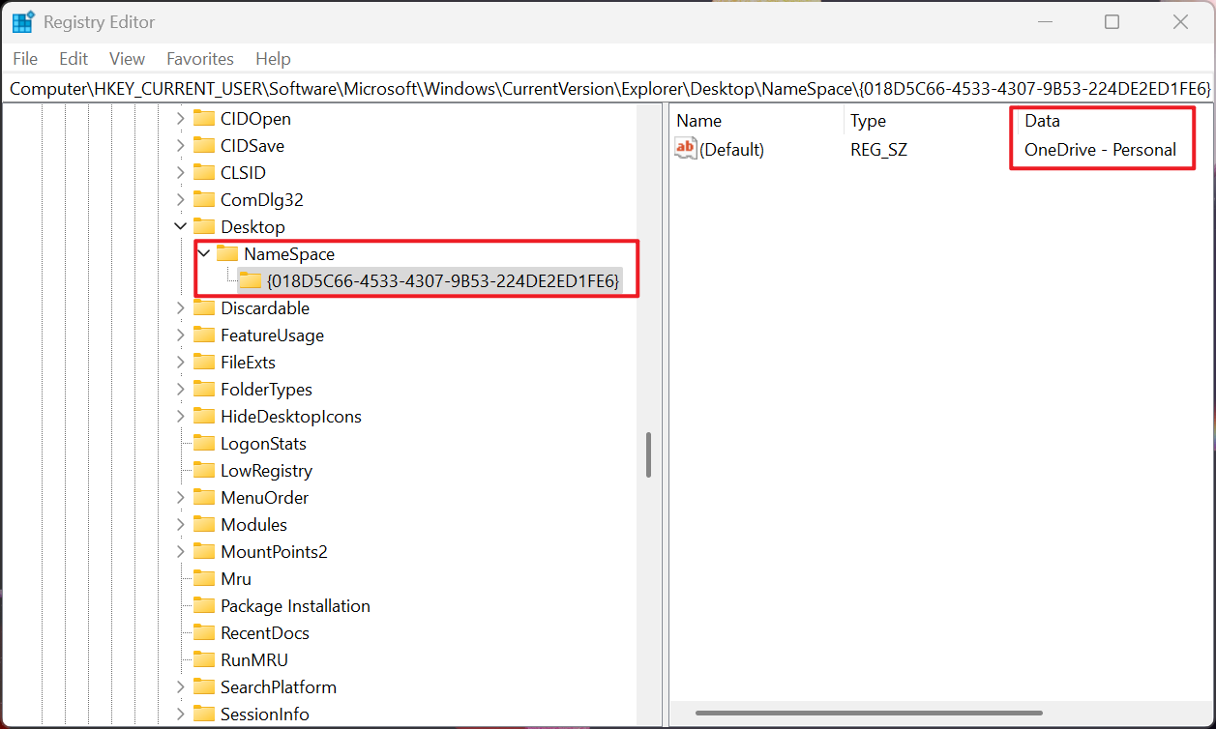This screenshot has height=729, width=1216.
Task: Expand the MenuOrder key
Action: point(180,498)
